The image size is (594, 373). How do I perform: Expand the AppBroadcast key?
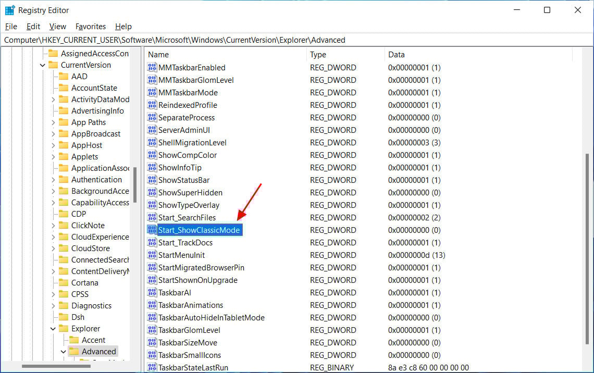pyautogui.click(x=53, y=134)
